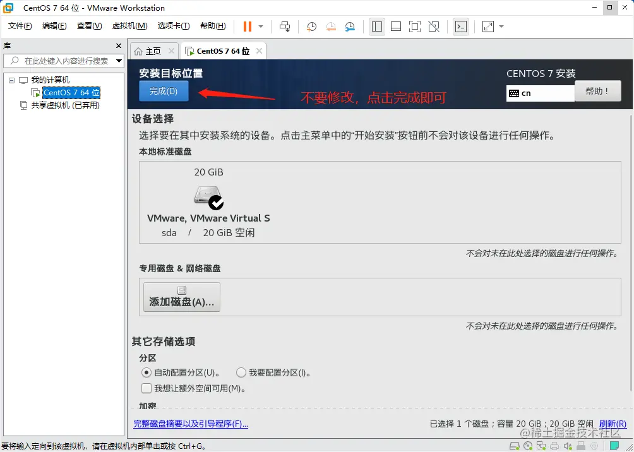Check 我想让额外空间可用(M) checkbox
This screenshot has width=634, height=452.
coord(147,388)
